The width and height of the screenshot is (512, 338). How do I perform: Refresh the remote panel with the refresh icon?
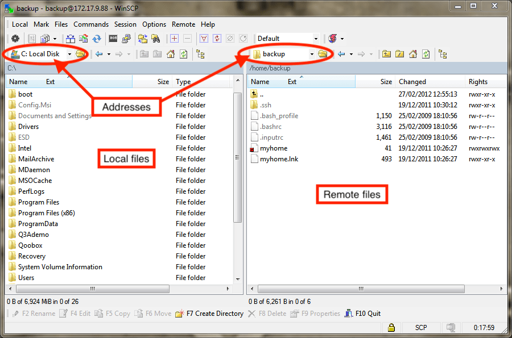426,54
